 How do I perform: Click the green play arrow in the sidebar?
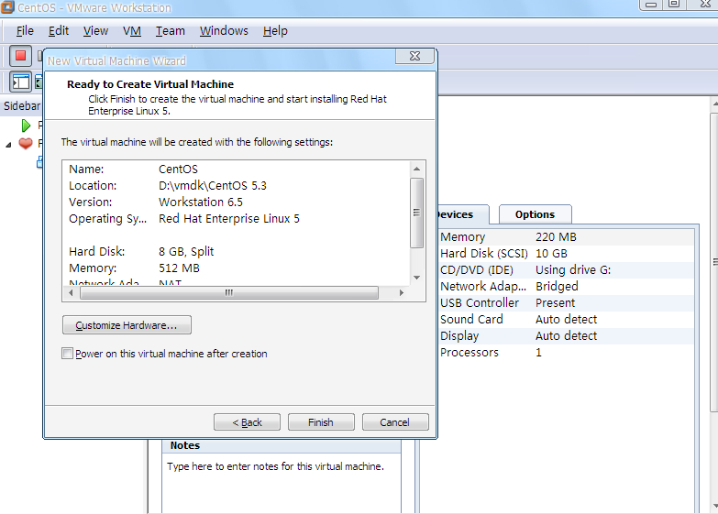pyautogui.click(x=26, y=125)
